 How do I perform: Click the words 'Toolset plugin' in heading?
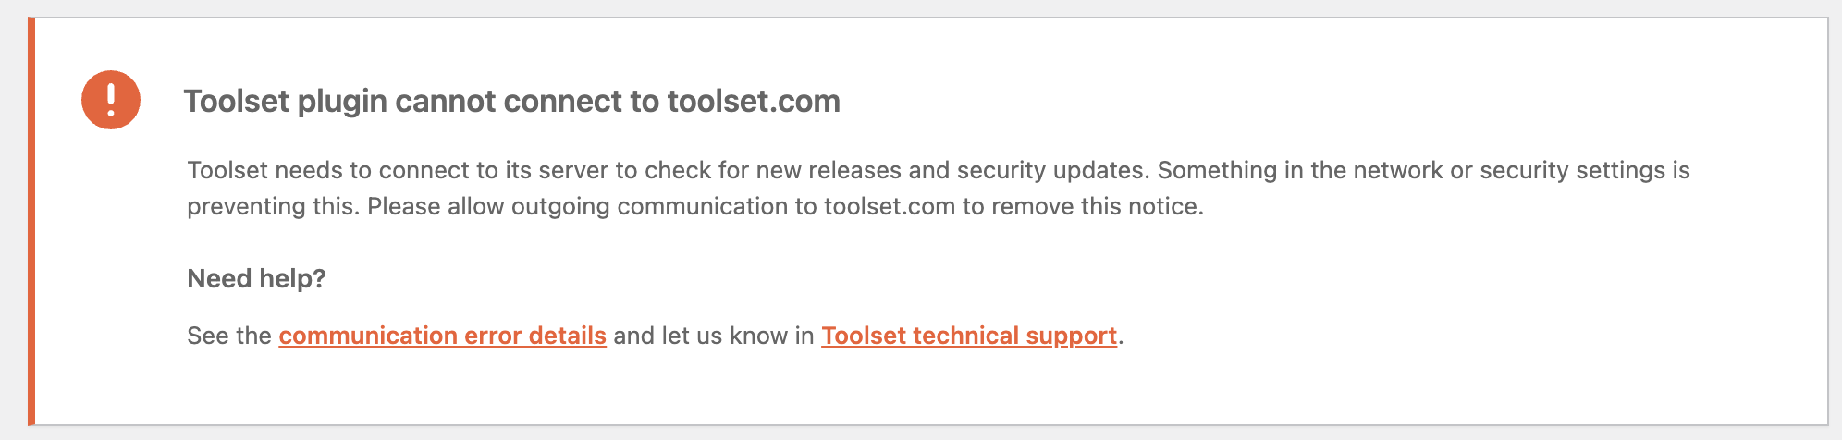[285, 101]
